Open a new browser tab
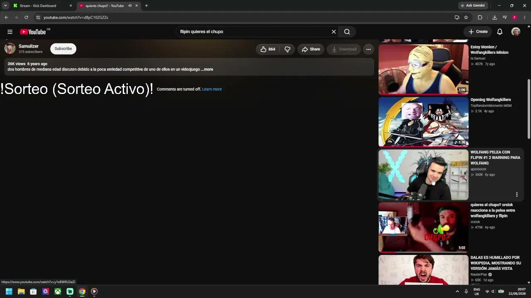The height and width of the screenshot is (298, 531). pyautogui.click(x=146, y=6)
